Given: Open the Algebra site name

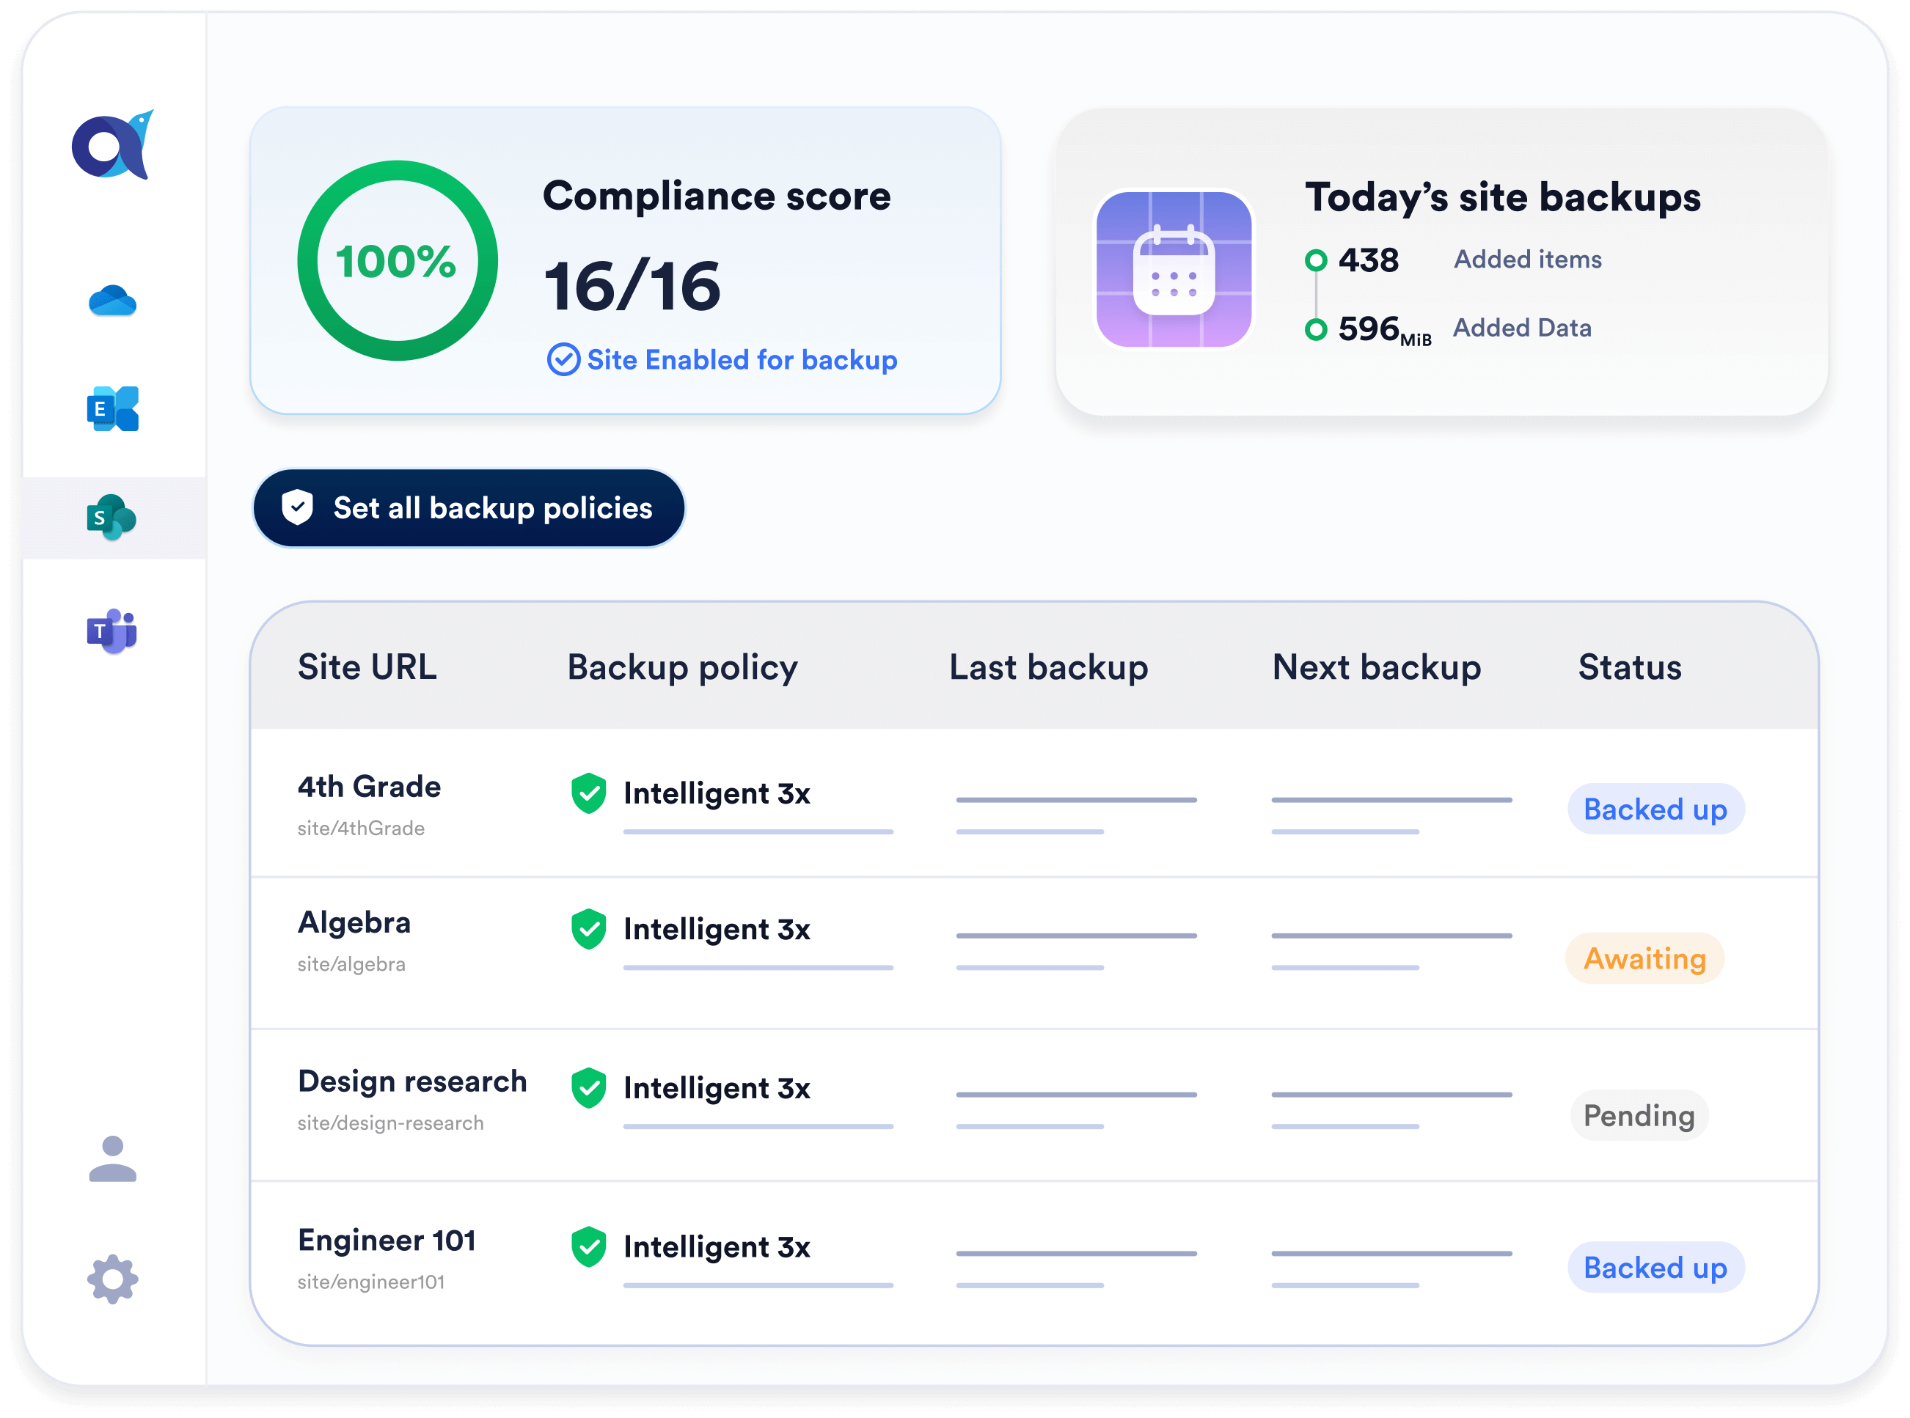Looking at the screenshot, I should click(x=354, y=923).
